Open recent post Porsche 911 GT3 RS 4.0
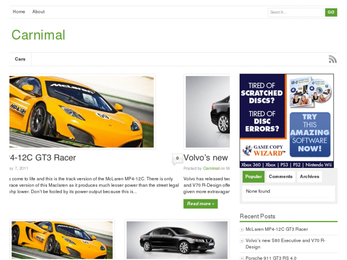The width and height of the screenshot is (347, 260). coord(271,258)
